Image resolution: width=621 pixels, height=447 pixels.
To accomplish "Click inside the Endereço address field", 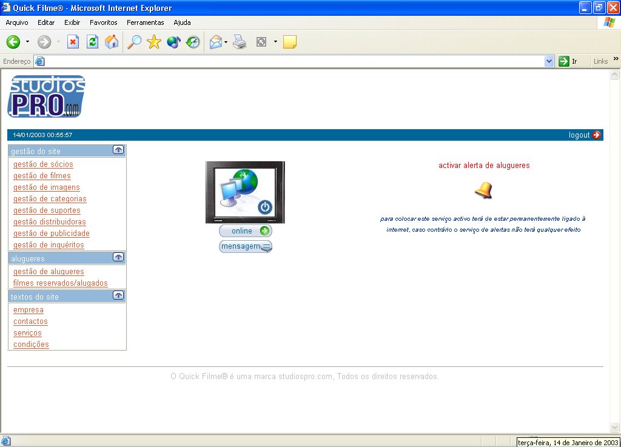I will tap(291, 61).
